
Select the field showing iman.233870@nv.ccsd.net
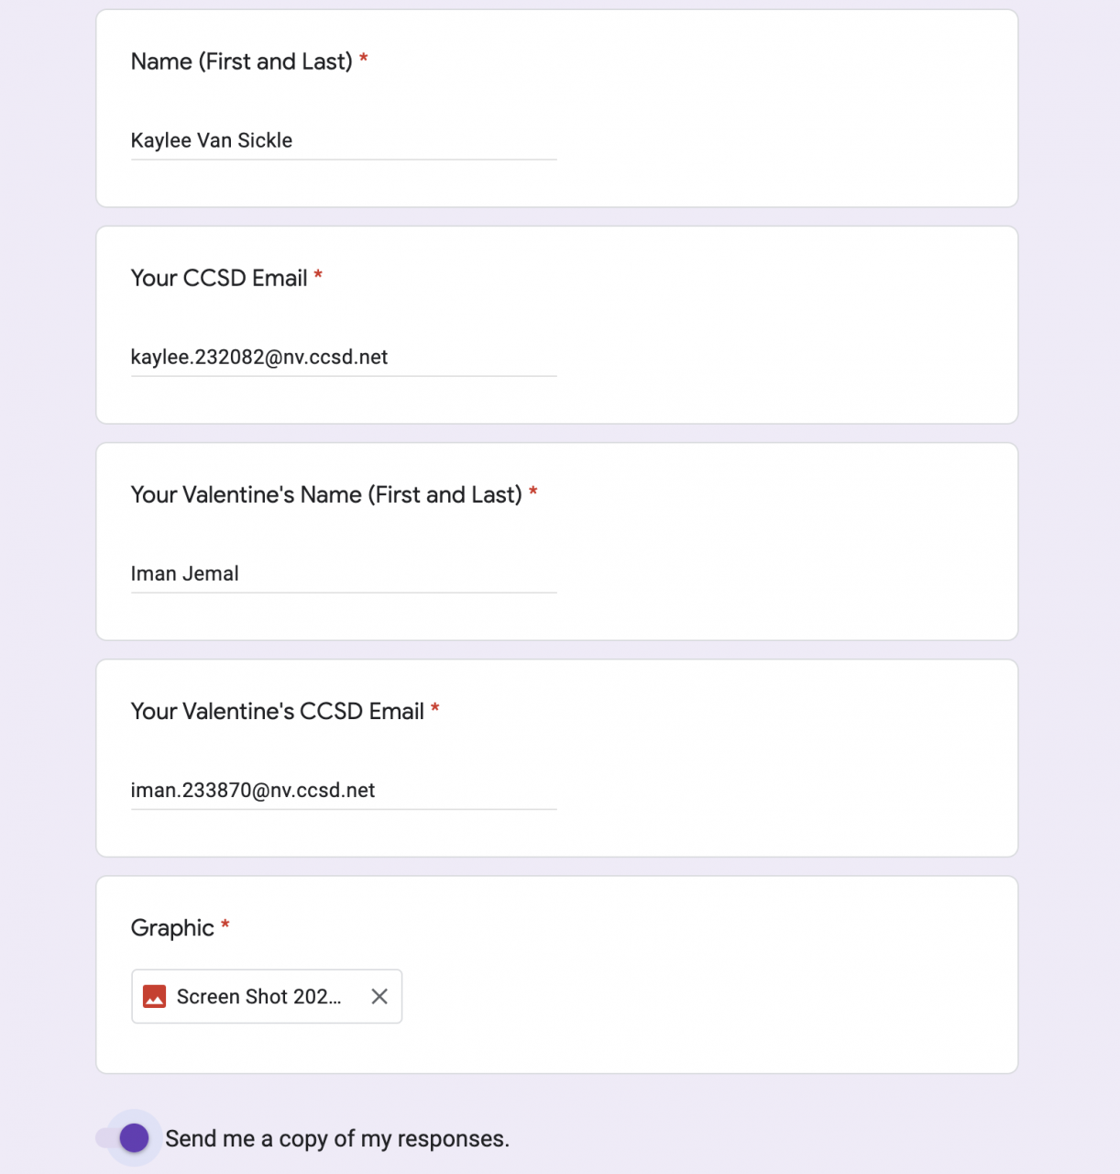tap(344, 790)
